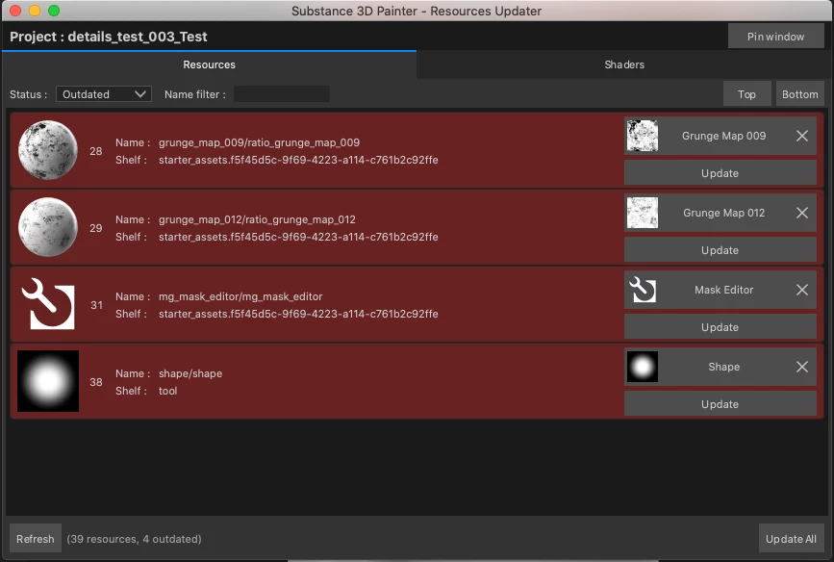Click name text mg_mask_editor/mg_mask_editor

click(240, 296)
